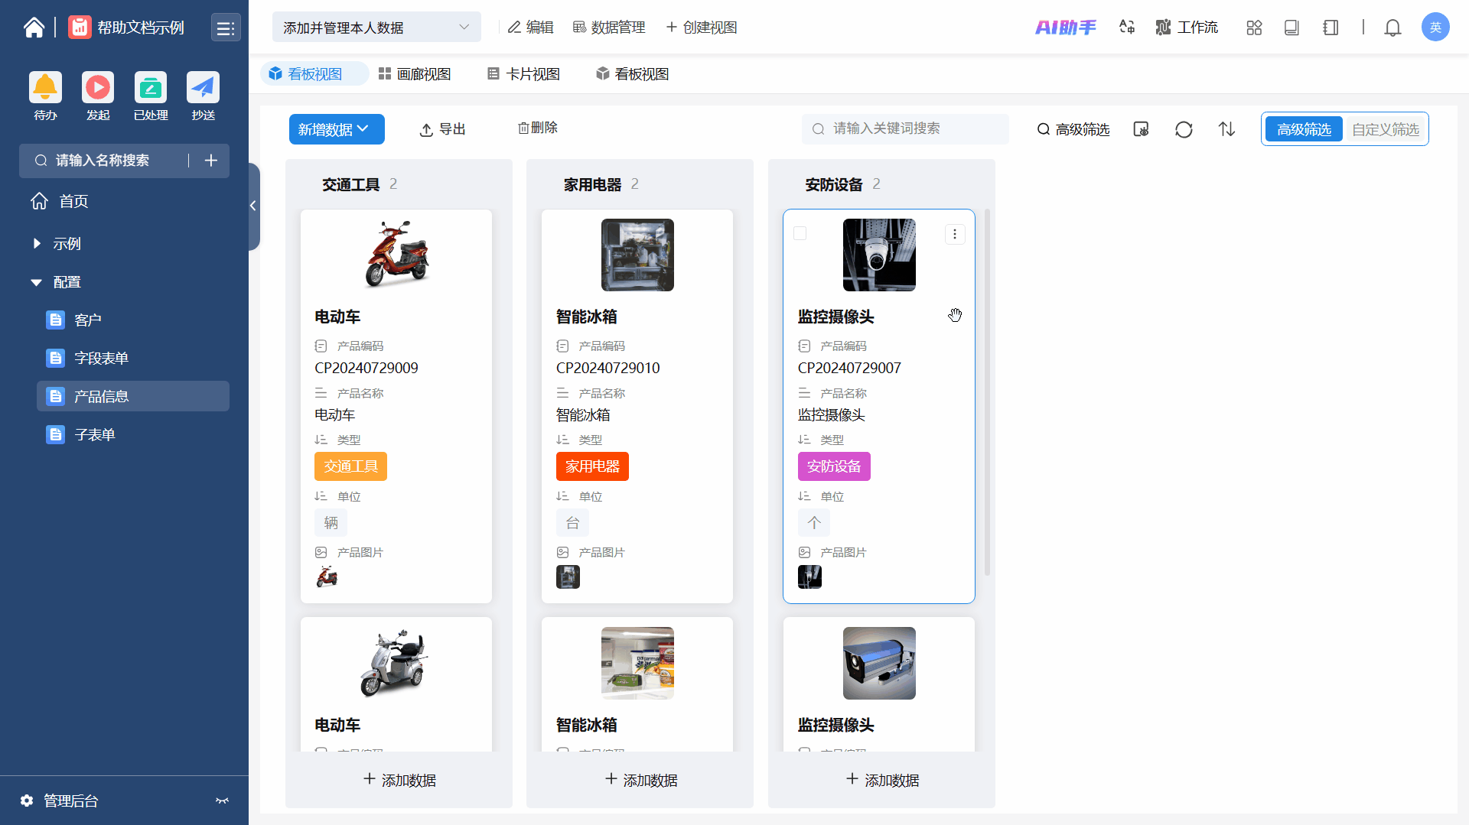Click the 安防设备 column scrollbar

[x=987, y=392]
